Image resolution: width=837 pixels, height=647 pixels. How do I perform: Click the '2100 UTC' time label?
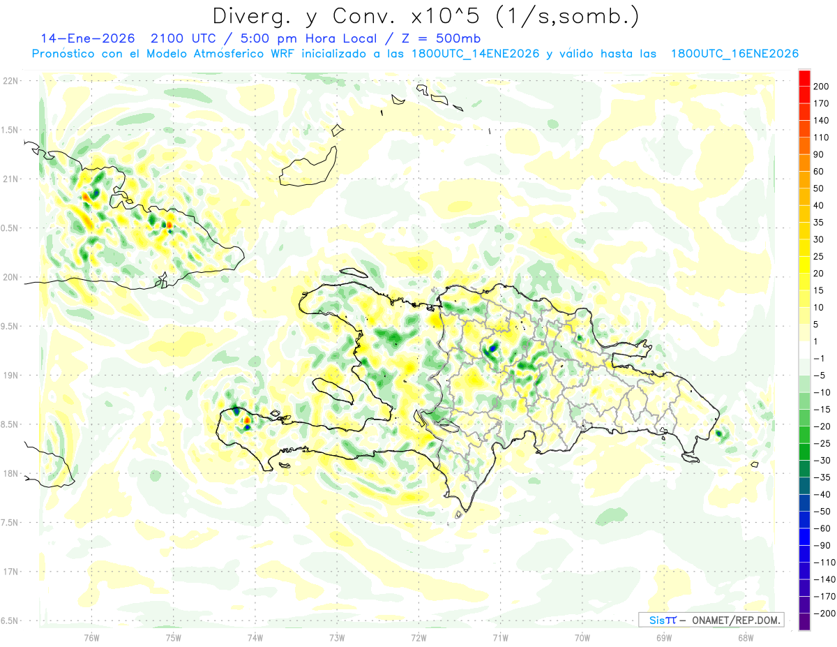pyautogui.click(x=183, y=38)
